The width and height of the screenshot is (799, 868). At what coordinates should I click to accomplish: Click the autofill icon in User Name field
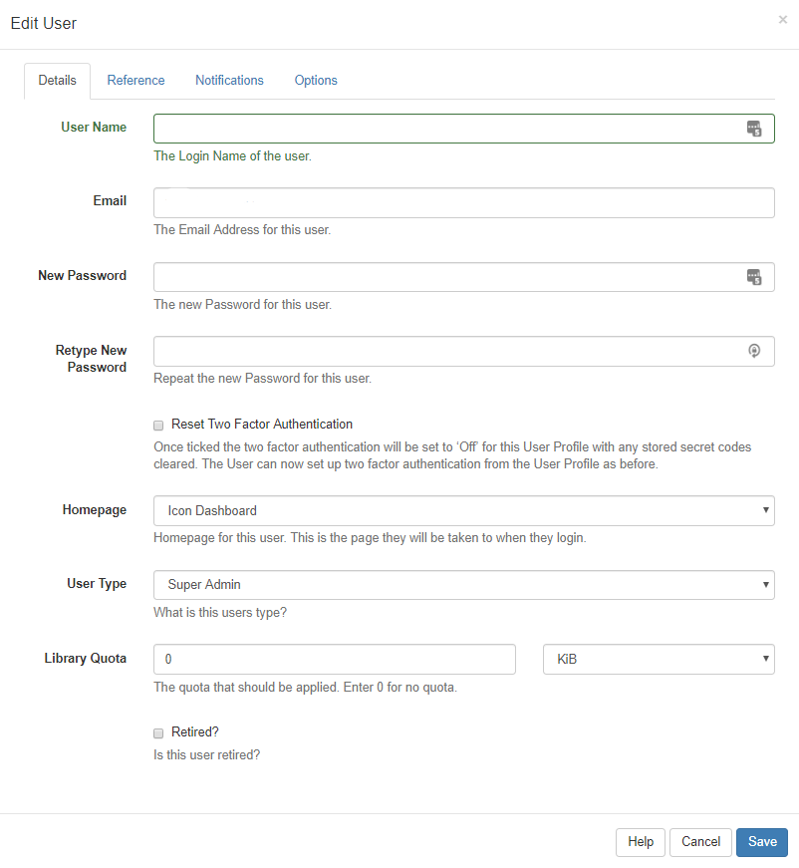754,128
